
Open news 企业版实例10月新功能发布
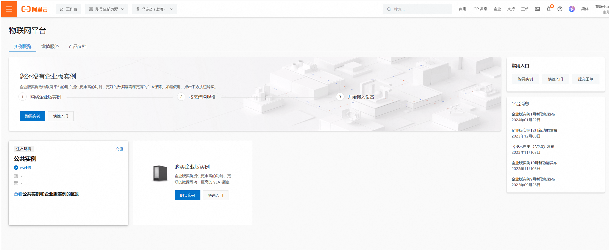coord(534,163)
